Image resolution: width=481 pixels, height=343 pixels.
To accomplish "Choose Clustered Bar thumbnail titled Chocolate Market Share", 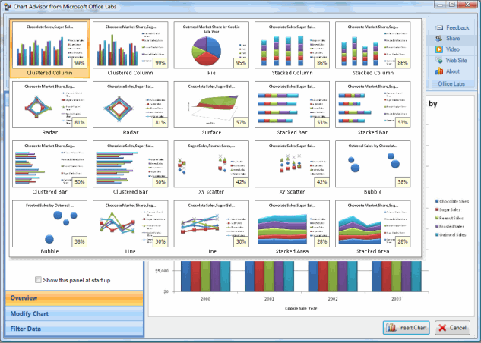I will click(49, 164).
